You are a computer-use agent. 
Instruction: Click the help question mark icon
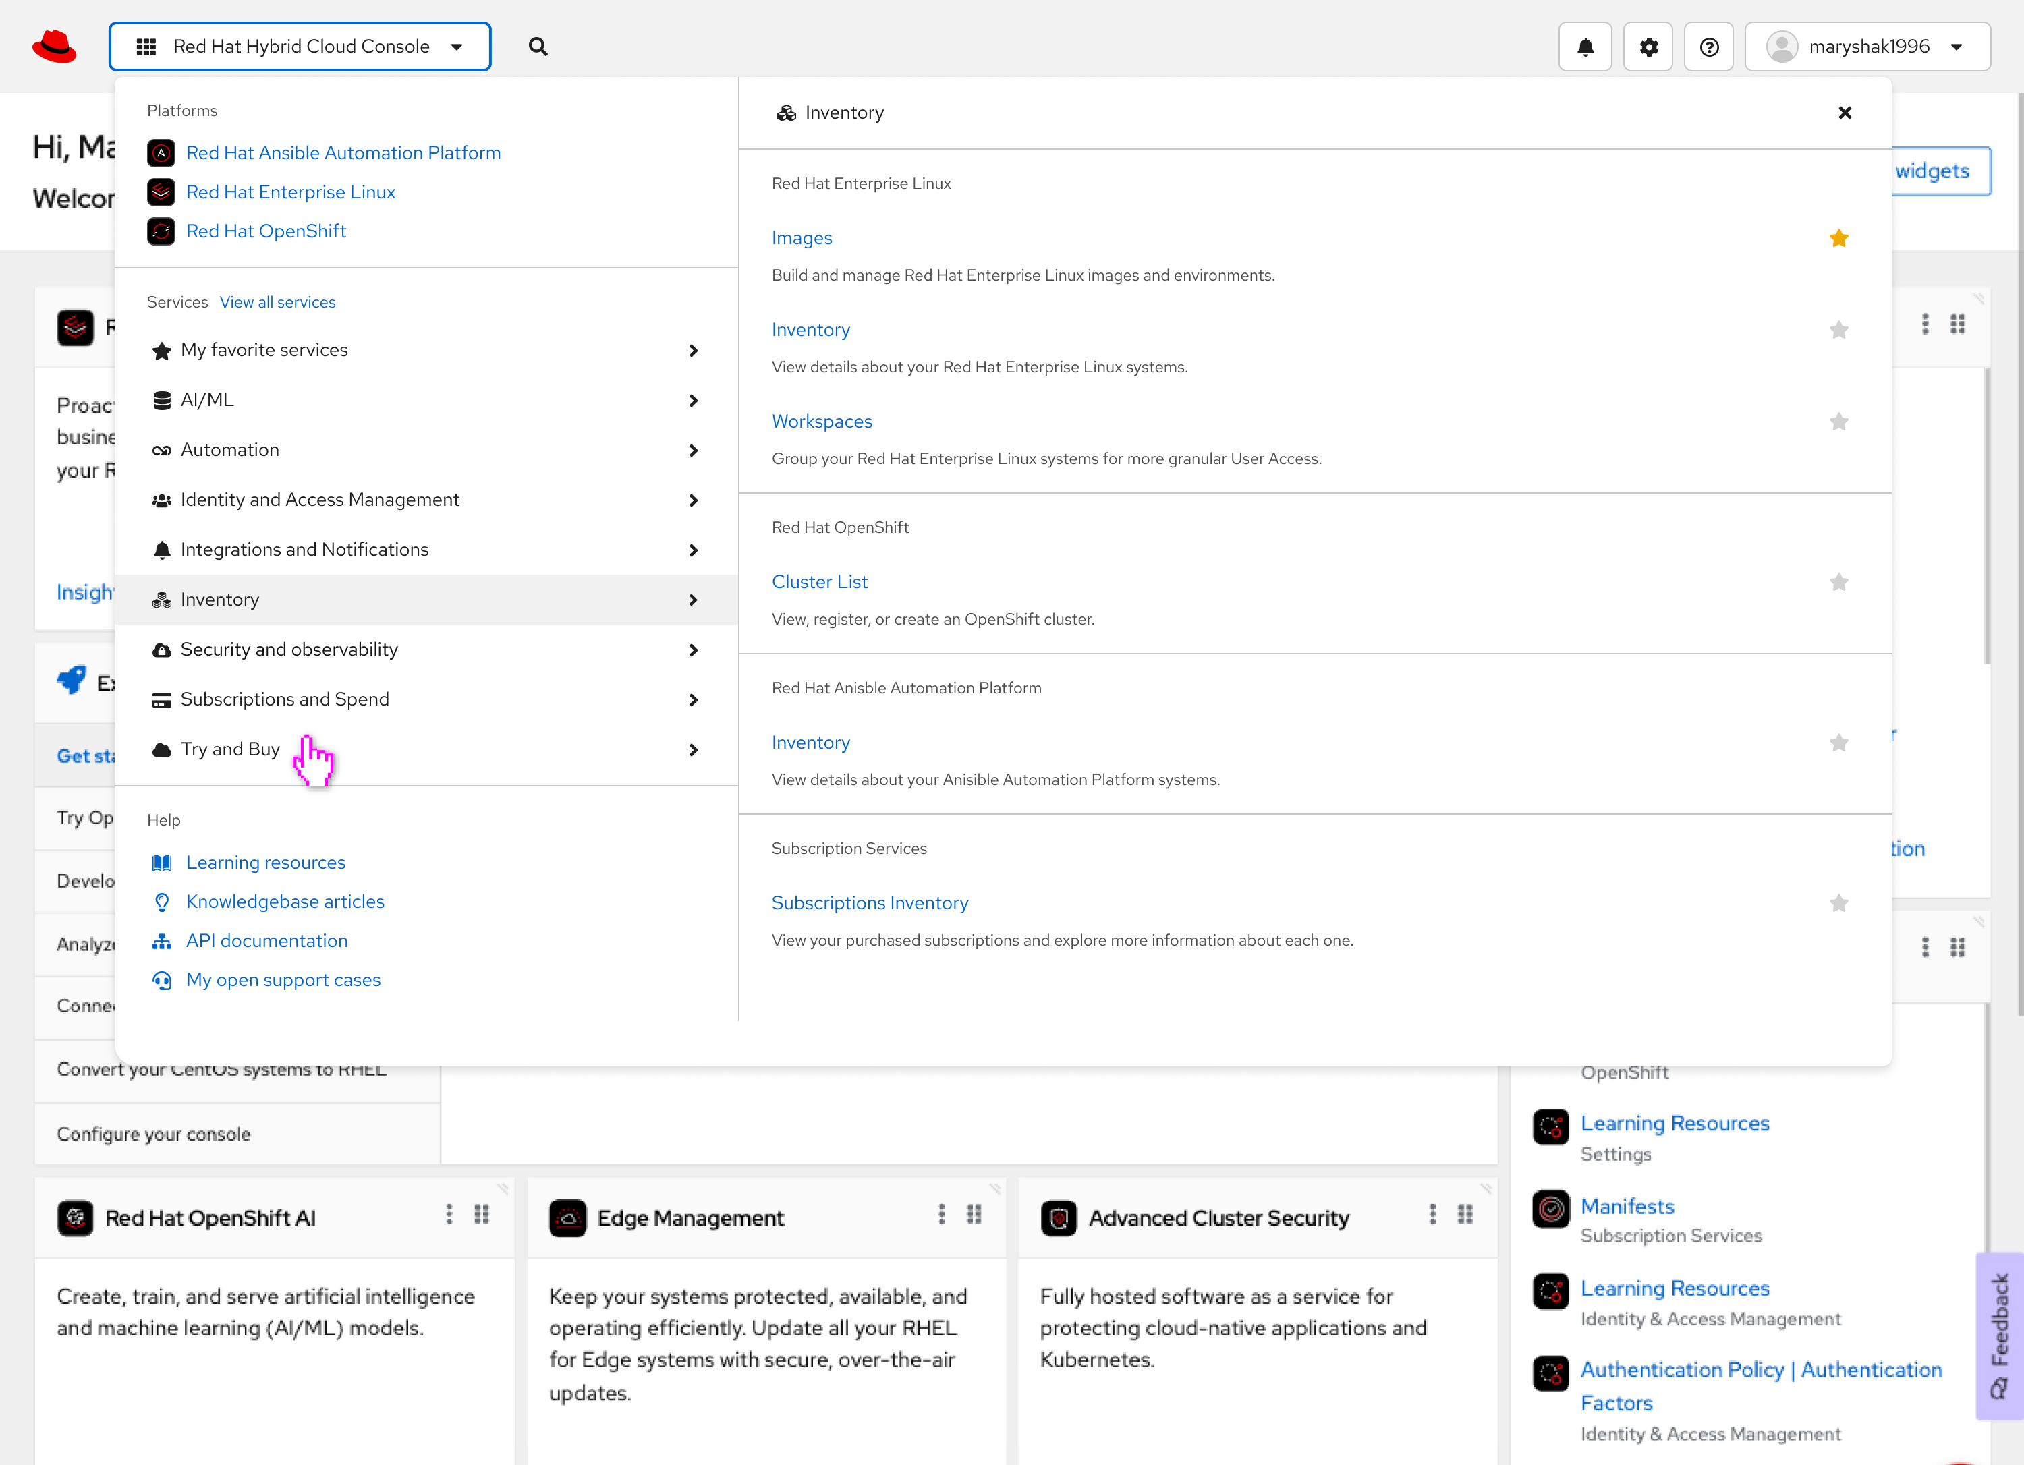[1709, 47]
